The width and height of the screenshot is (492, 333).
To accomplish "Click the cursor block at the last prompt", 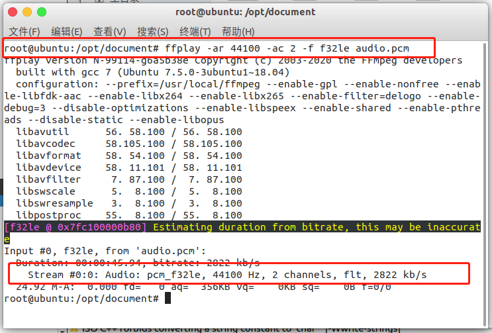I will click(168, 298).
